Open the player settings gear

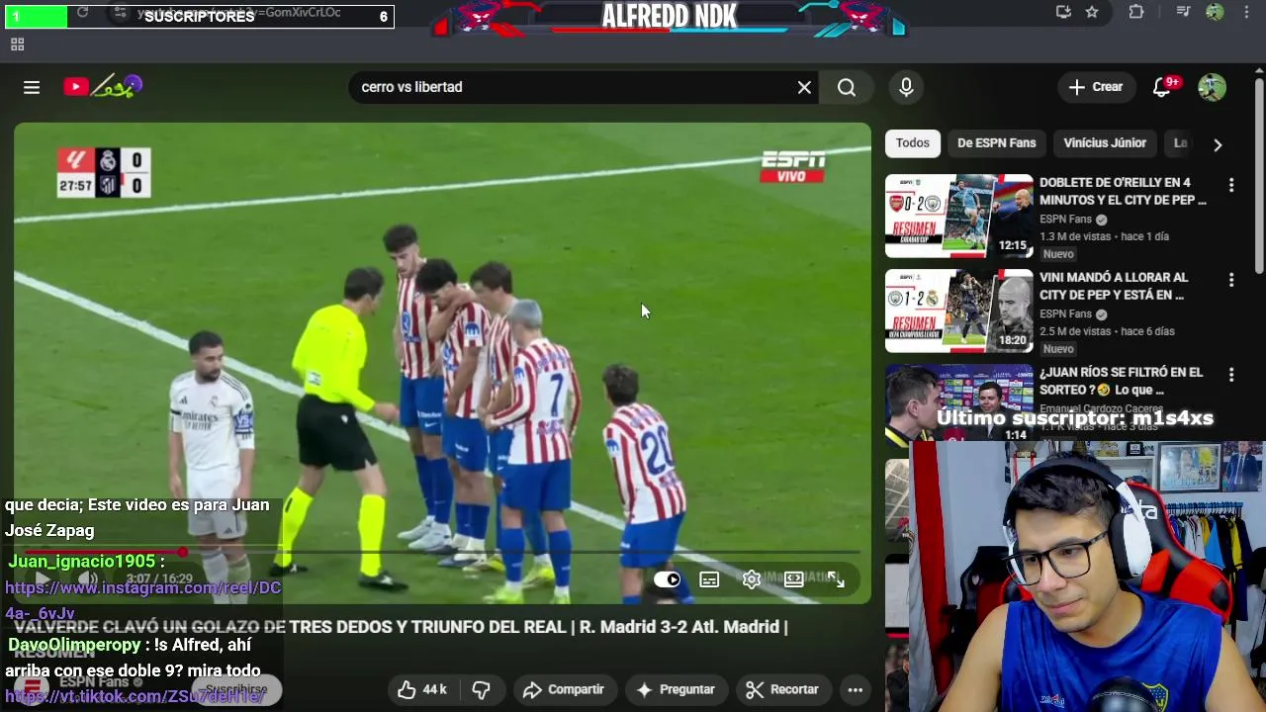tap(752, 579)
